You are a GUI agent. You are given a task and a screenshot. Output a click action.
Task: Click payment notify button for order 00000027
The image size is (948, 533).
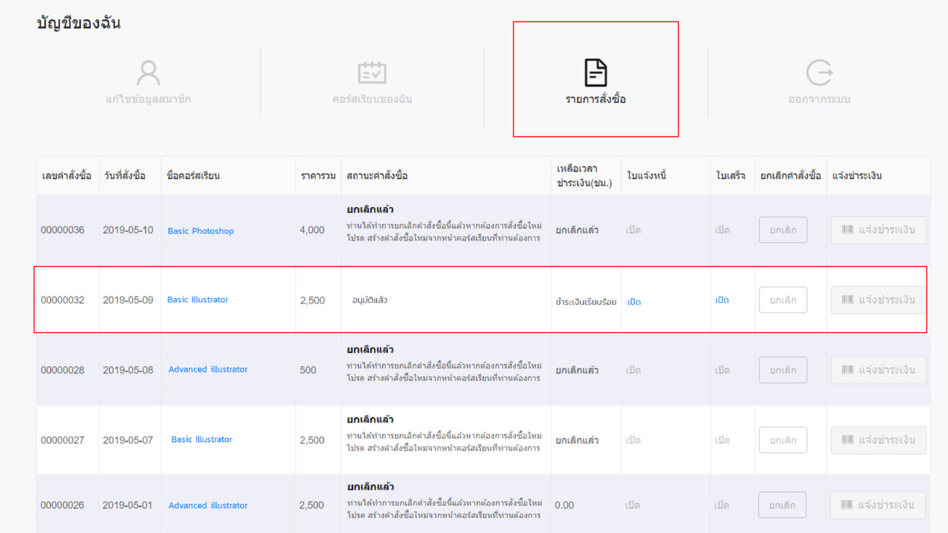point(878,440)
